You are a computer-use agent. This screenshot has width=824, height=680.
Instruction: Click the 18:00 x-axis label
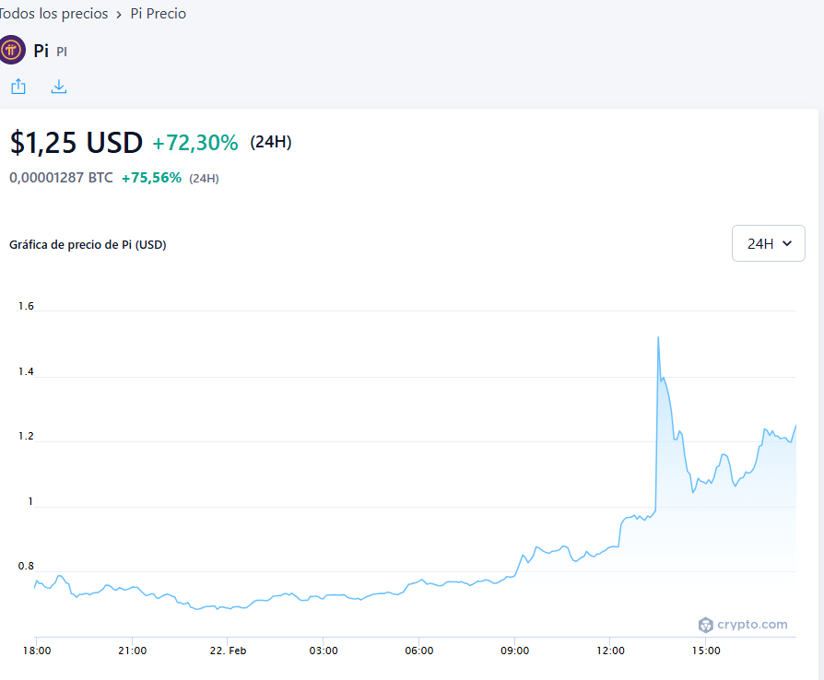pos(37,651)
